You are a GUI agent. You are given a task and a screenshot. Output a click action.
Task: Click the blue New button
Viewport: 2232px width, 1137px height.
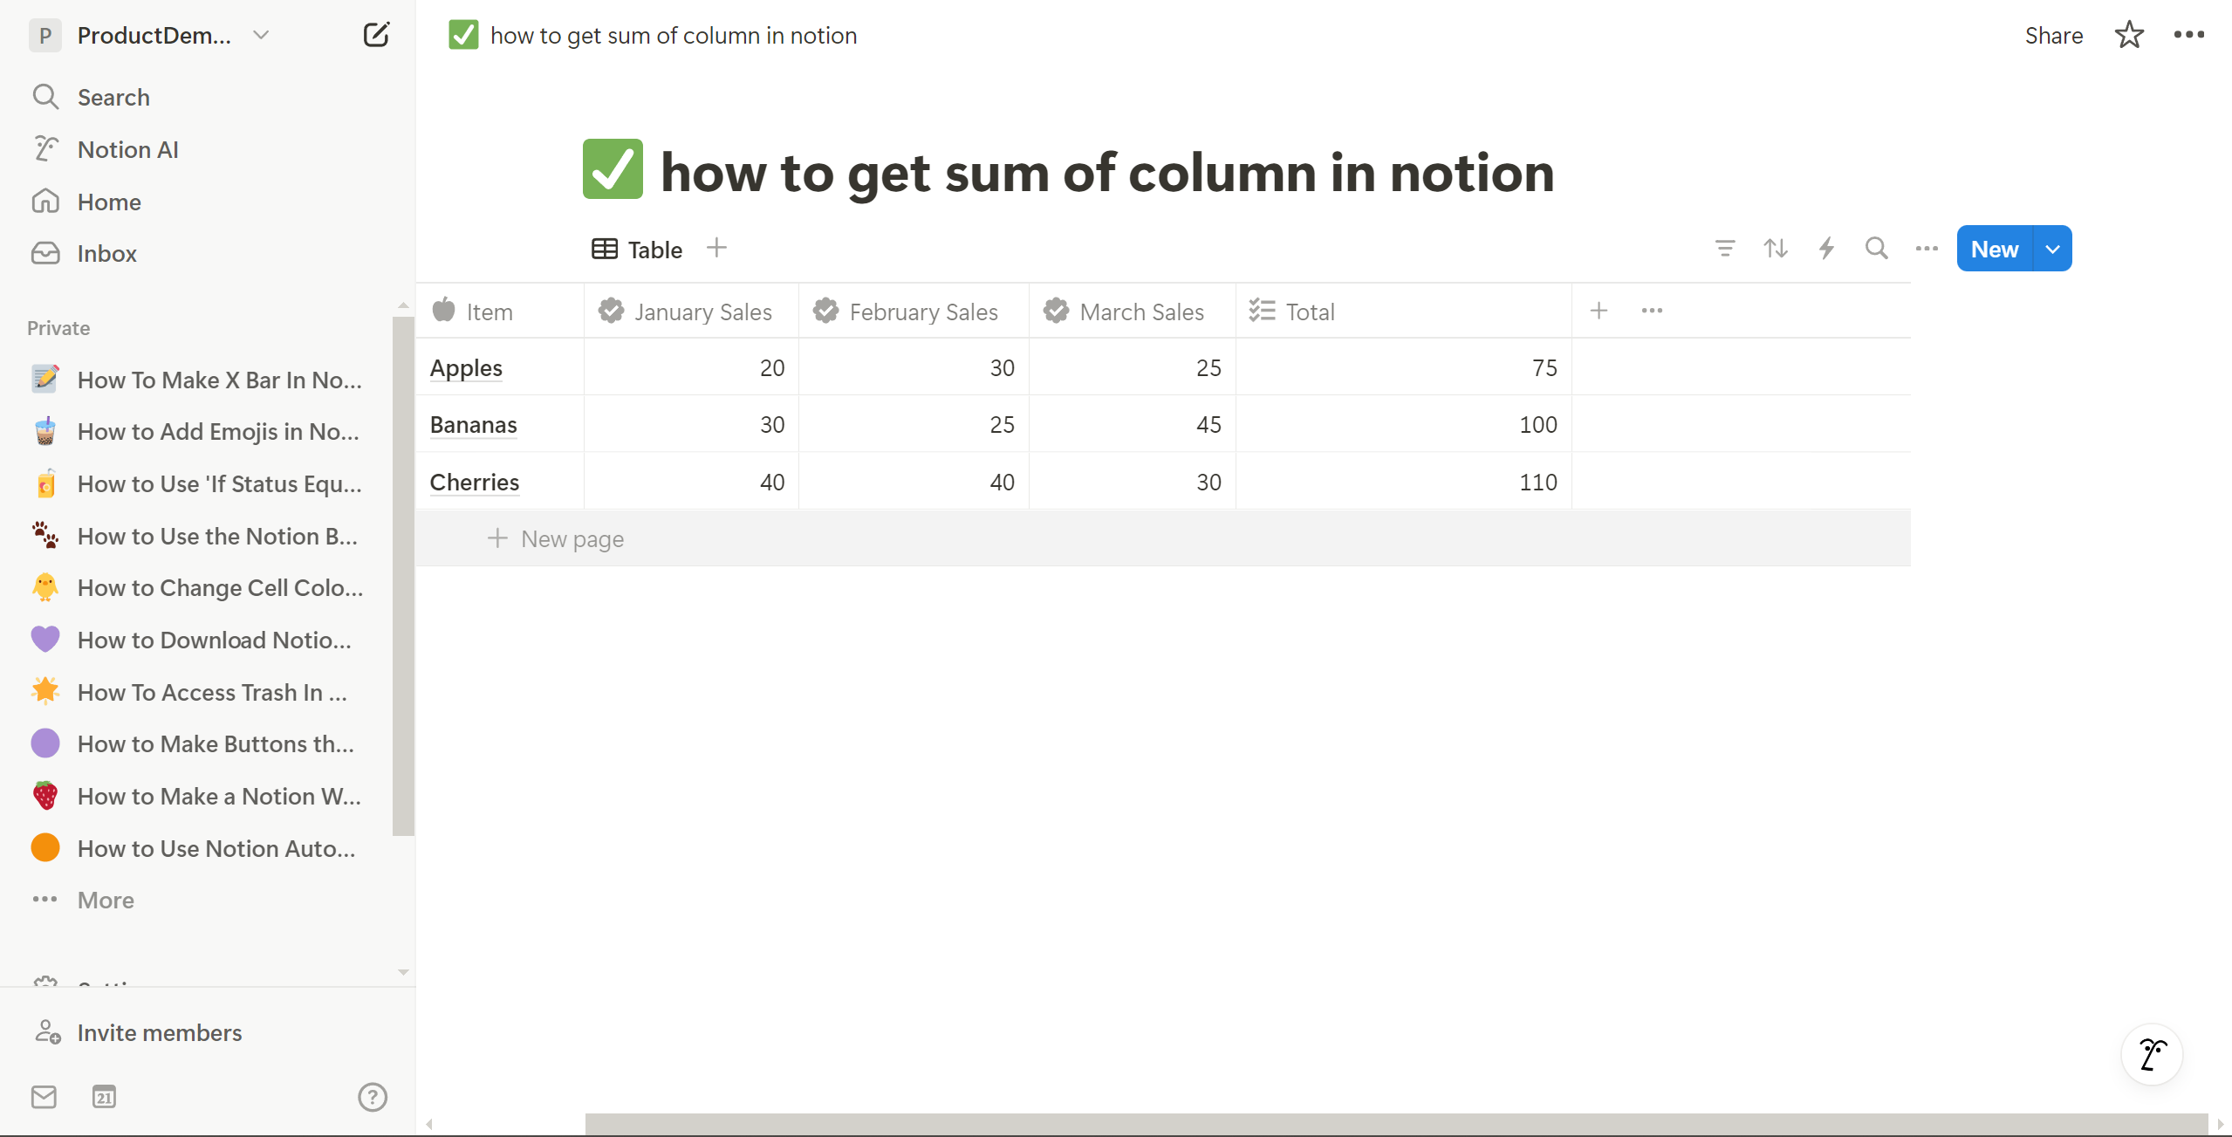coord(1994,249)
